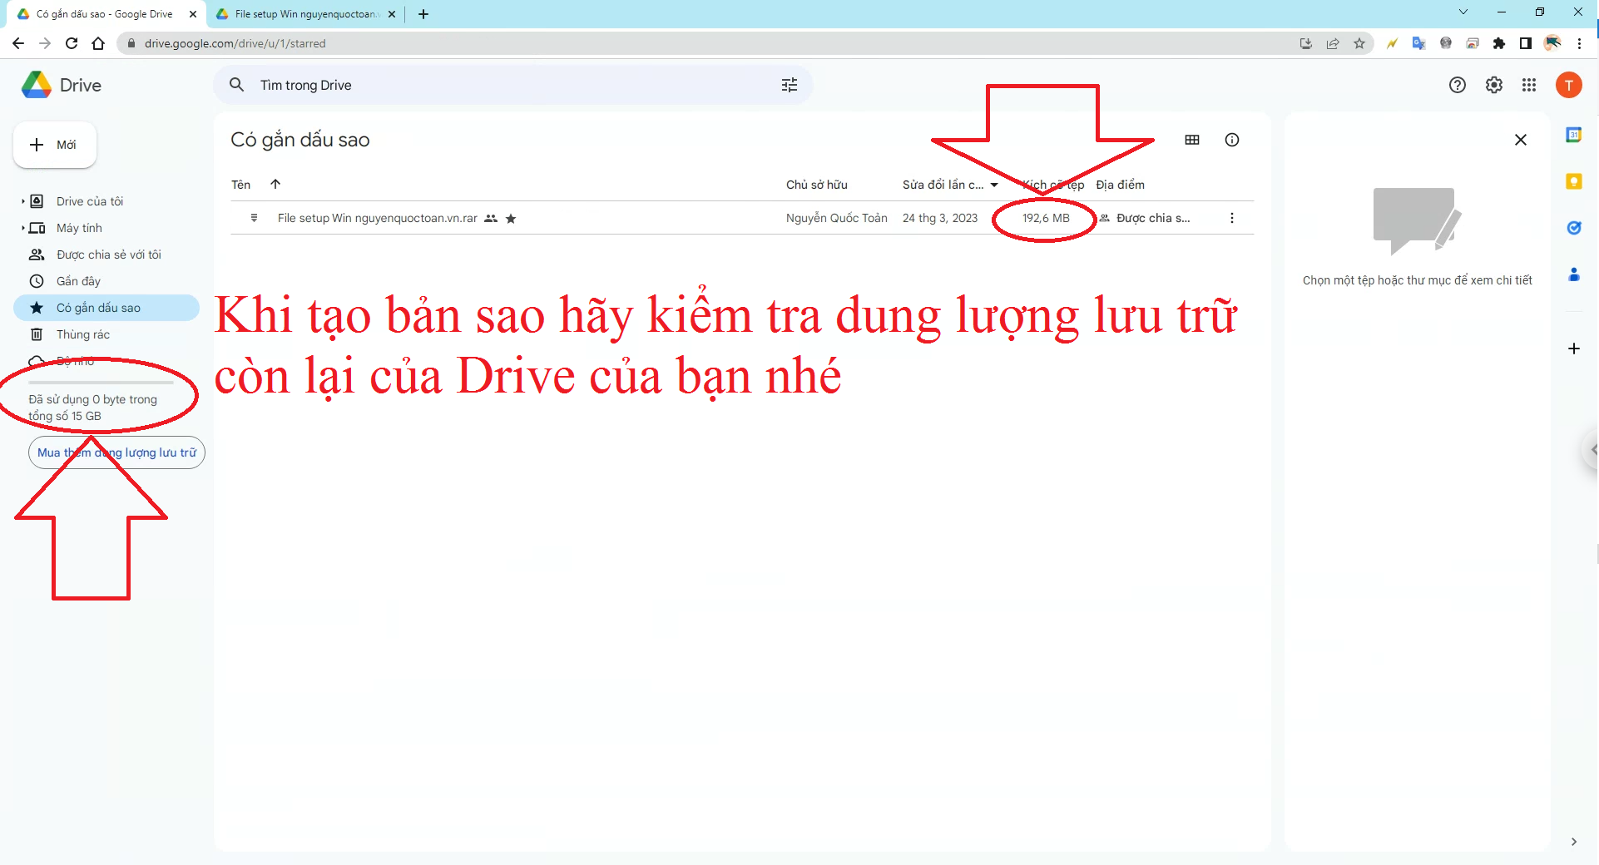Screen dimensions: 1599x865
Task: Click the storage usage text 15 GB
Action: click(92, 408)
